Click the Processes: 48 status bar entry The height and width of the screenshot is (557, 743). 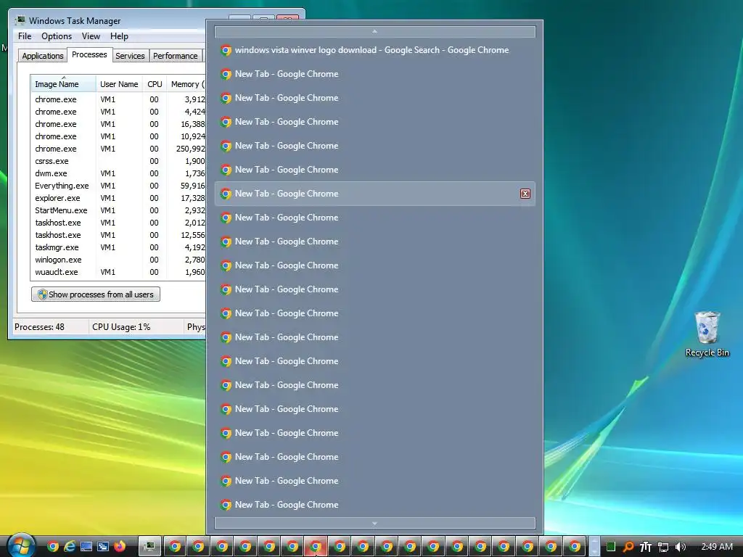39,327
